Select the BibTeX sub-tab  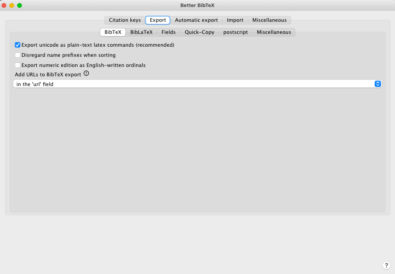(x=113, y=32)
